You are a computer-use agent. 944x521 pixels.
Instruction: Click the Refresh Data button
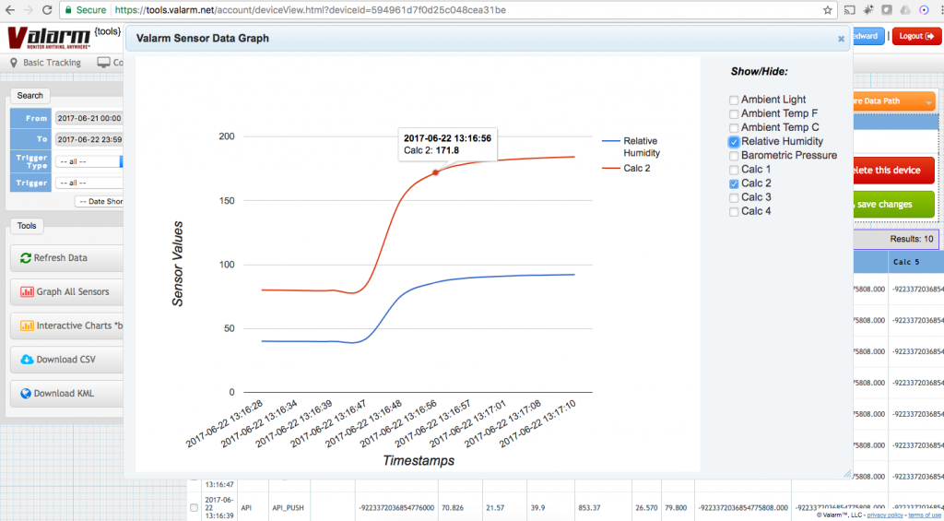[x=66, y=258]
